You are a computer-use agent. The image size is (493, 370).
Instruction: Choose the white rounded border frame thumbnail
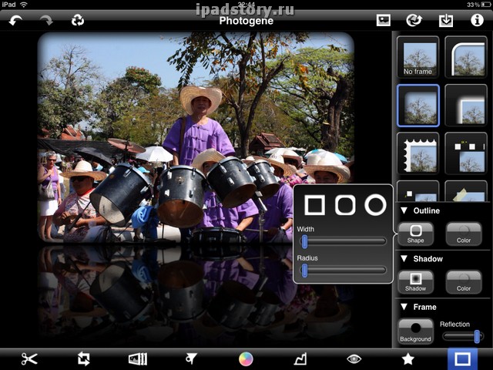click(466, 57)
